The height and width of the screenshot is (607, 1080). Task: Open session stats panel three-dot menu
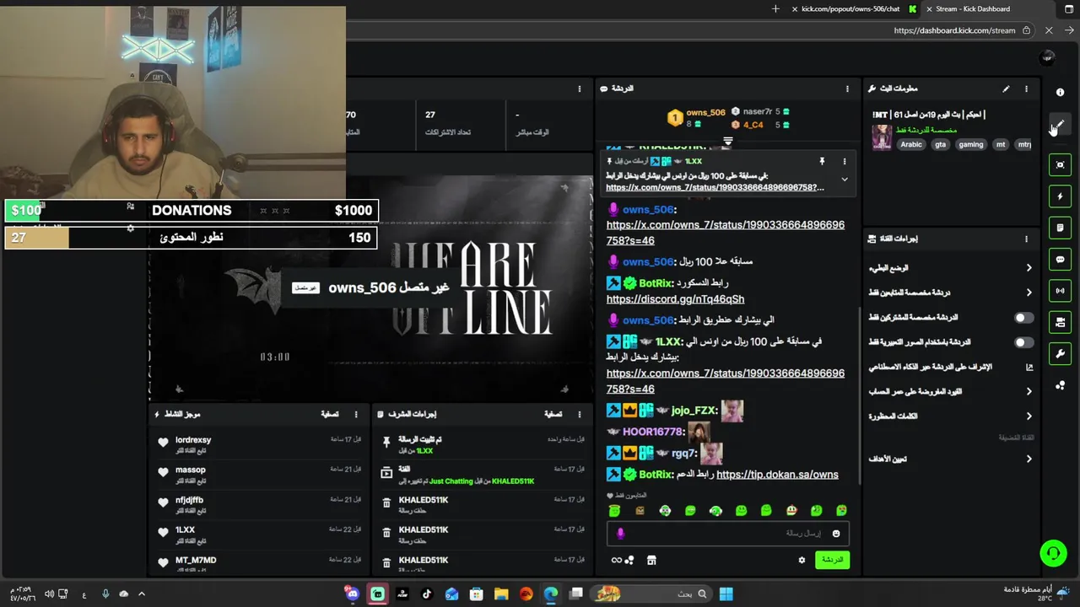[x=580, y=89]
